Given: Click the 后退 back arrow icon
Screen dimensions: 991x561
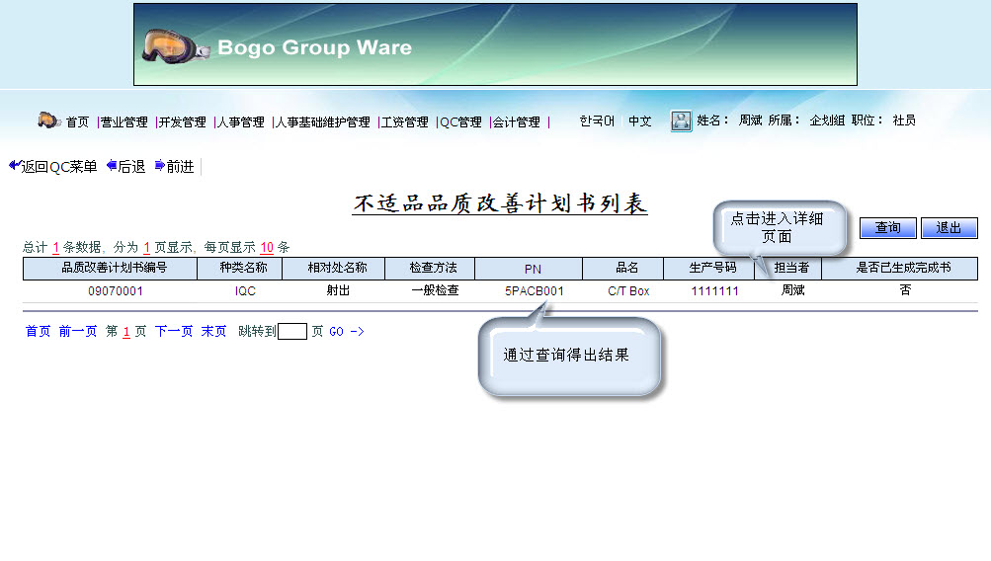Looking at the screenshot, I should coord(112,166).
